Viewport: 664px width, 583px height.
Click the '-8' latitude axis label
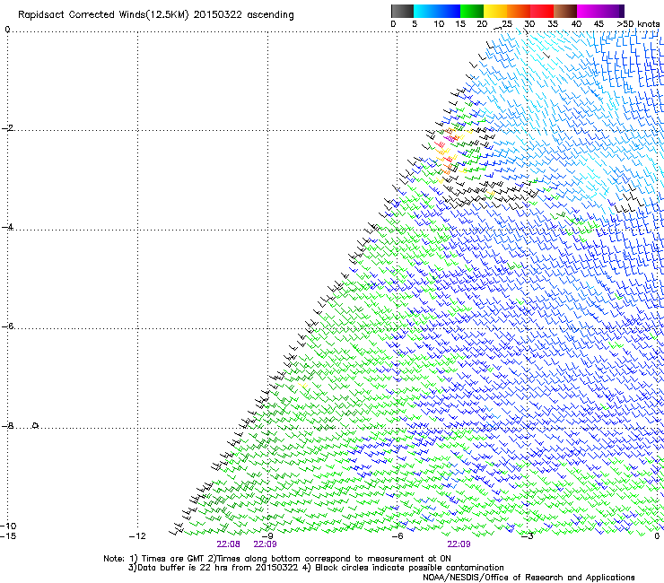[x=7, y=426]
